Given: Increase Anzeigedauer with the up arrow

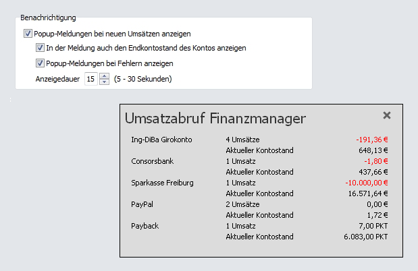Looking at the screenshot, I should click(x=105, y=76).
